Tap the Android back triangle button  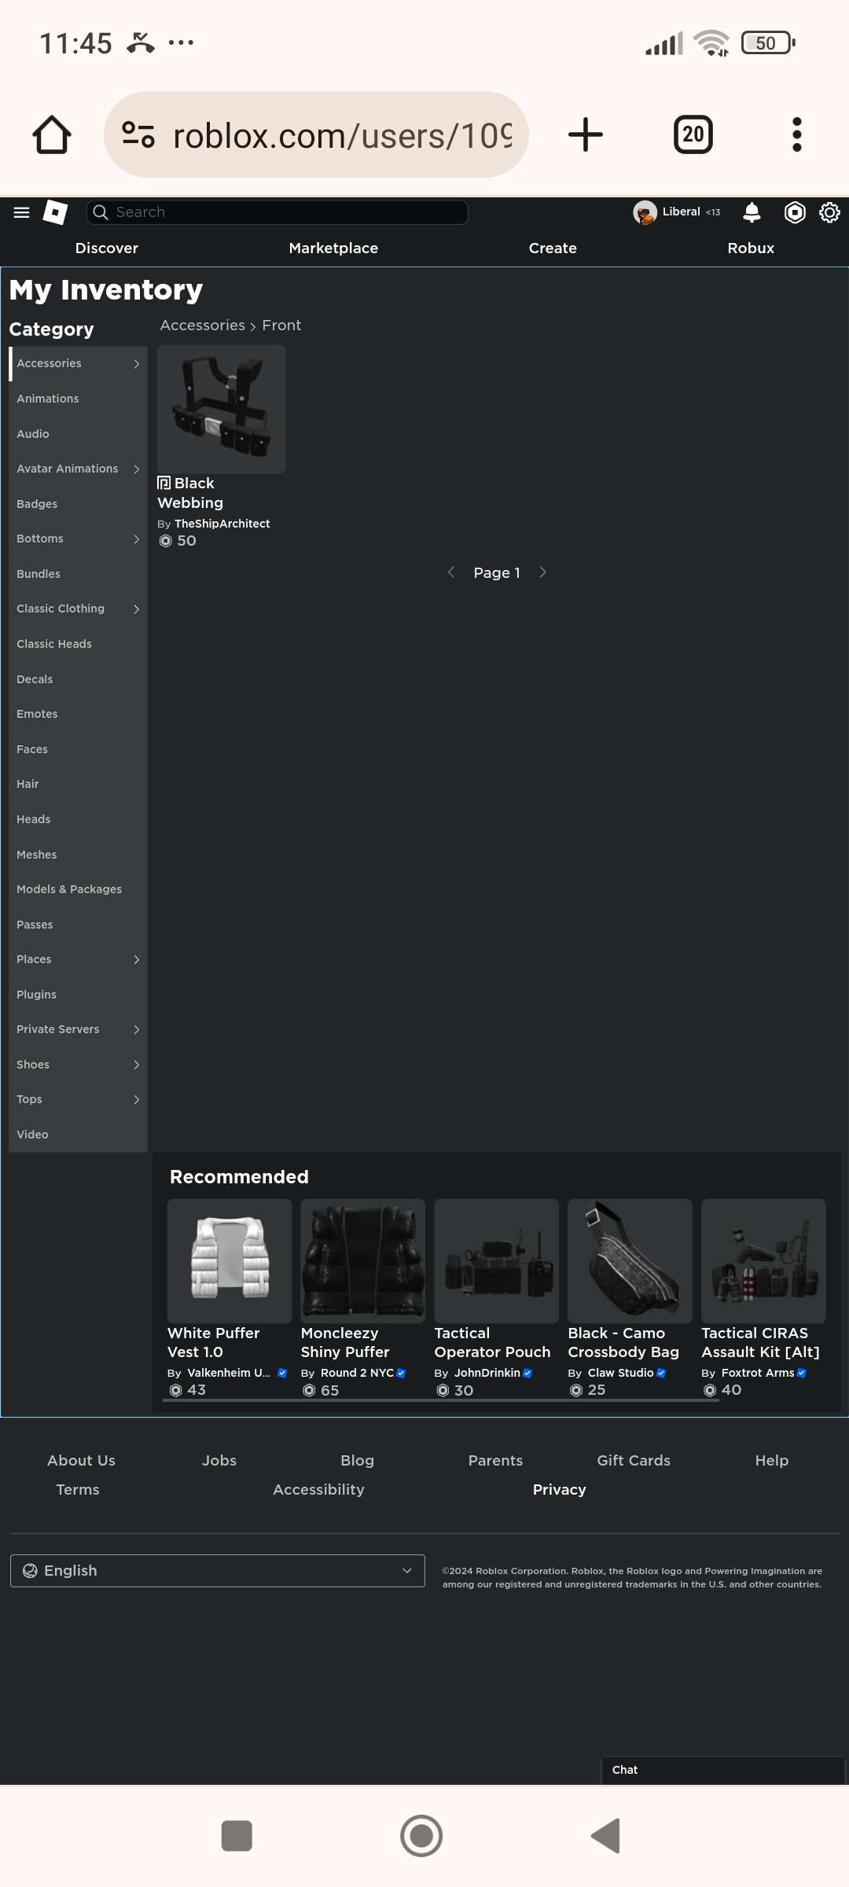click(x=605, y=1836)
